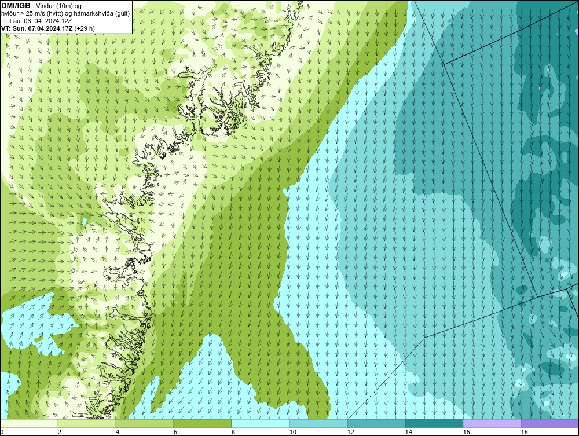579x436 pixels.
Task: Click the legend scale label '12'
Action: click(350, 432)
